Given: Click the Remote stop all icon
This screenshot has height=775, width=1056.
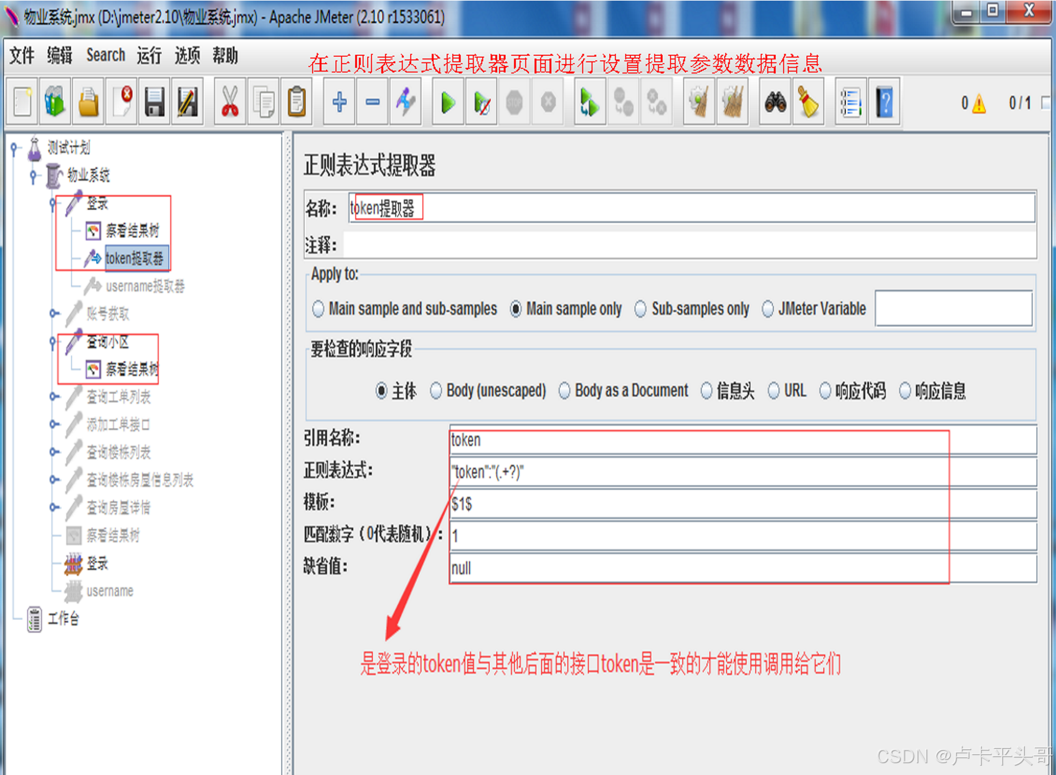Looking at the screenshot, I should pyautogui.click(x=623, y=101).
